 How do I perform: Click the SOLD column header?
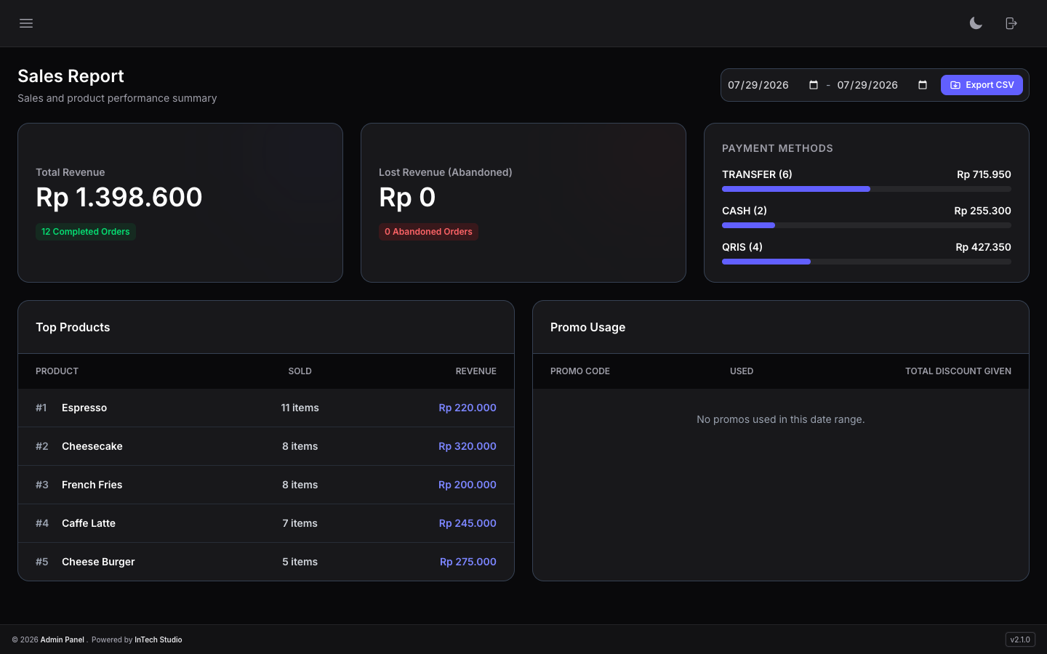point(300,371)
